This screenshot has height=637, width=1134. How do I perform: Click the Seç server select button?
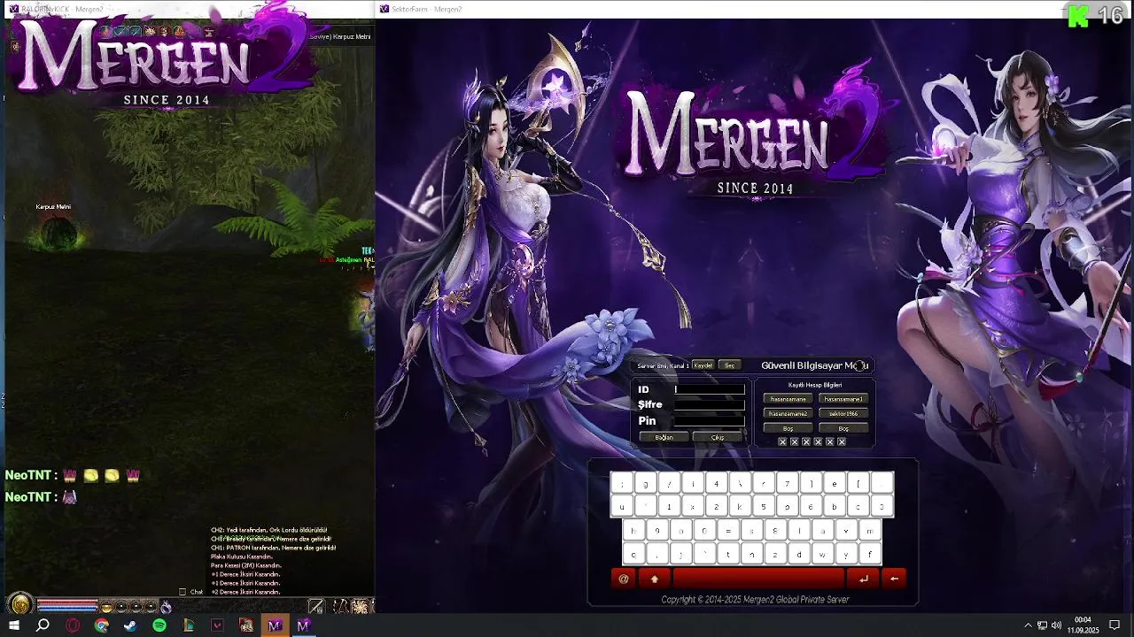point(730,365)
